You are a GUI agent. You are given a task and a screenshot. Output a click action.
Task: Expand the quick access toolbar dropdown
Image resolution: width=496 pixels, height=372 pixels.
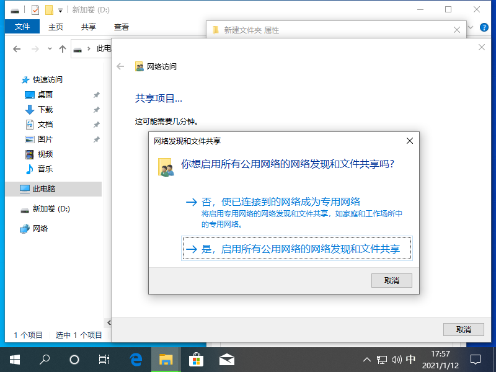61,11
